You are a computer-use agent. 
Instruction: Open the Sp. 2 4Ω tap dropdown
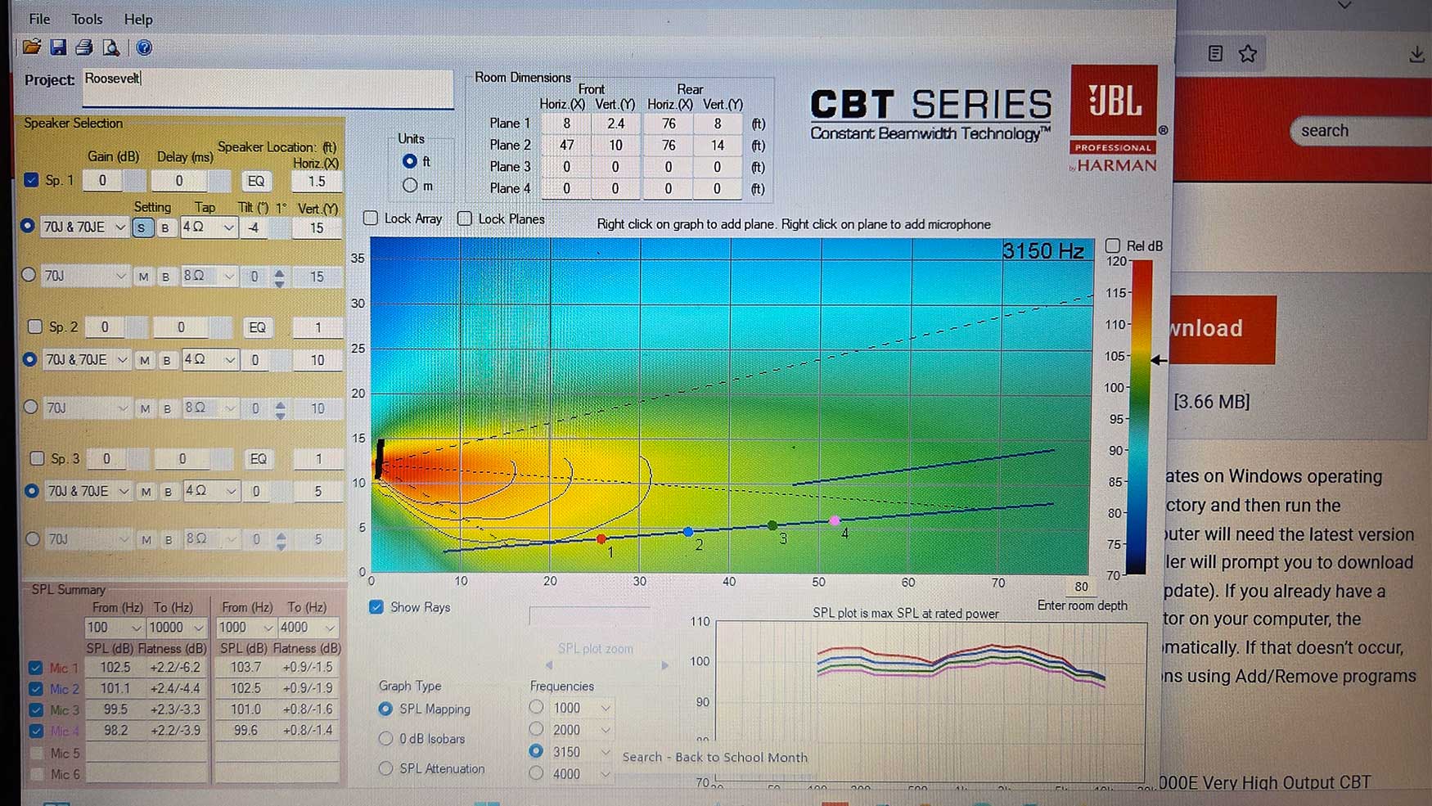click(230, 360)
